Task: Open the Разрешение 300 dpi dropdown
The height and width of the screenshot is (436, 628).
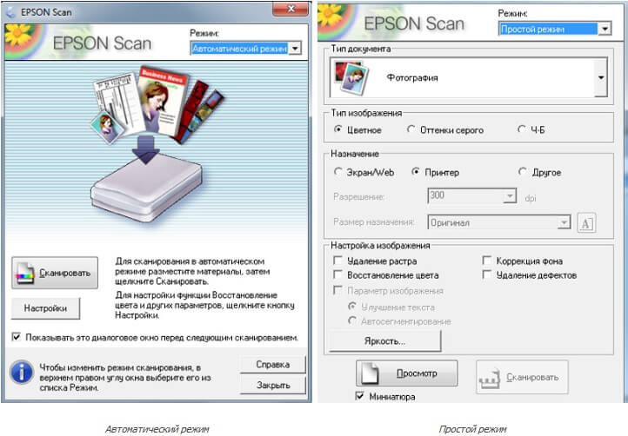Action: point(472,195)
